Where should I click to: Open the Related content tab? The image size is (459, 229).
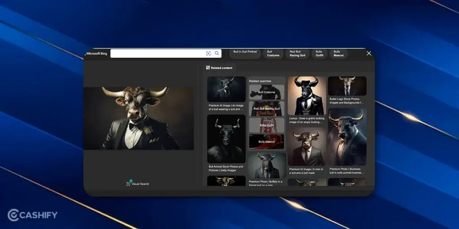(x=219, y=68)
